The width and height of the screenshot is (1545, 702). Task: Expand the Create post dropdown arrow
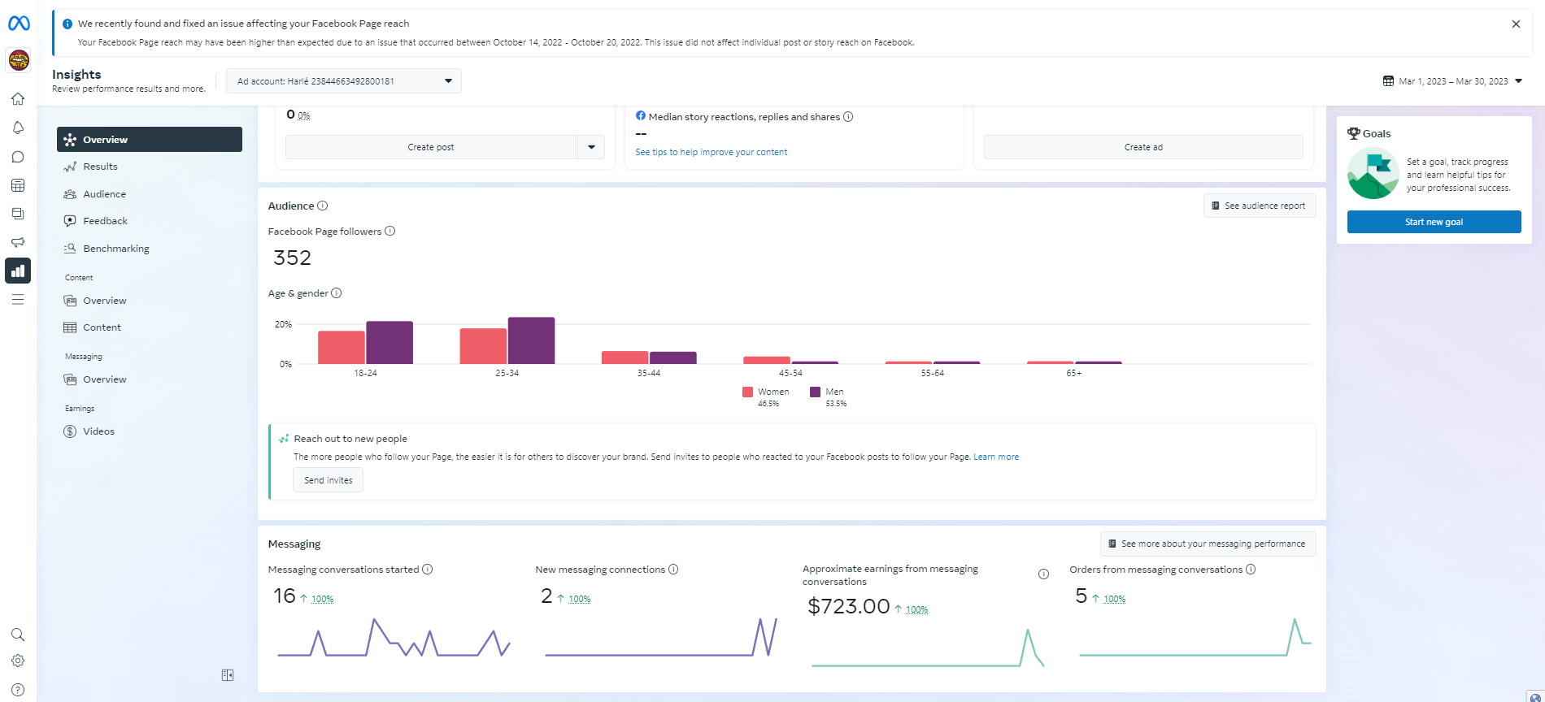click(591, 147)
